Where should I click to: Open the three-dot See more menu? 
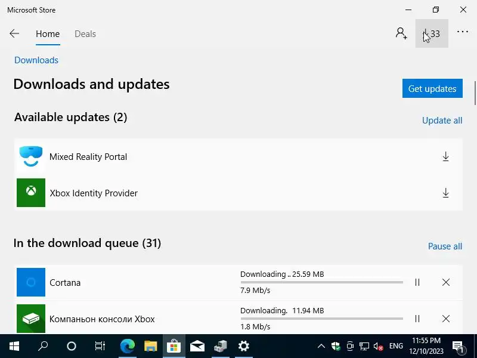coord(463,32)
